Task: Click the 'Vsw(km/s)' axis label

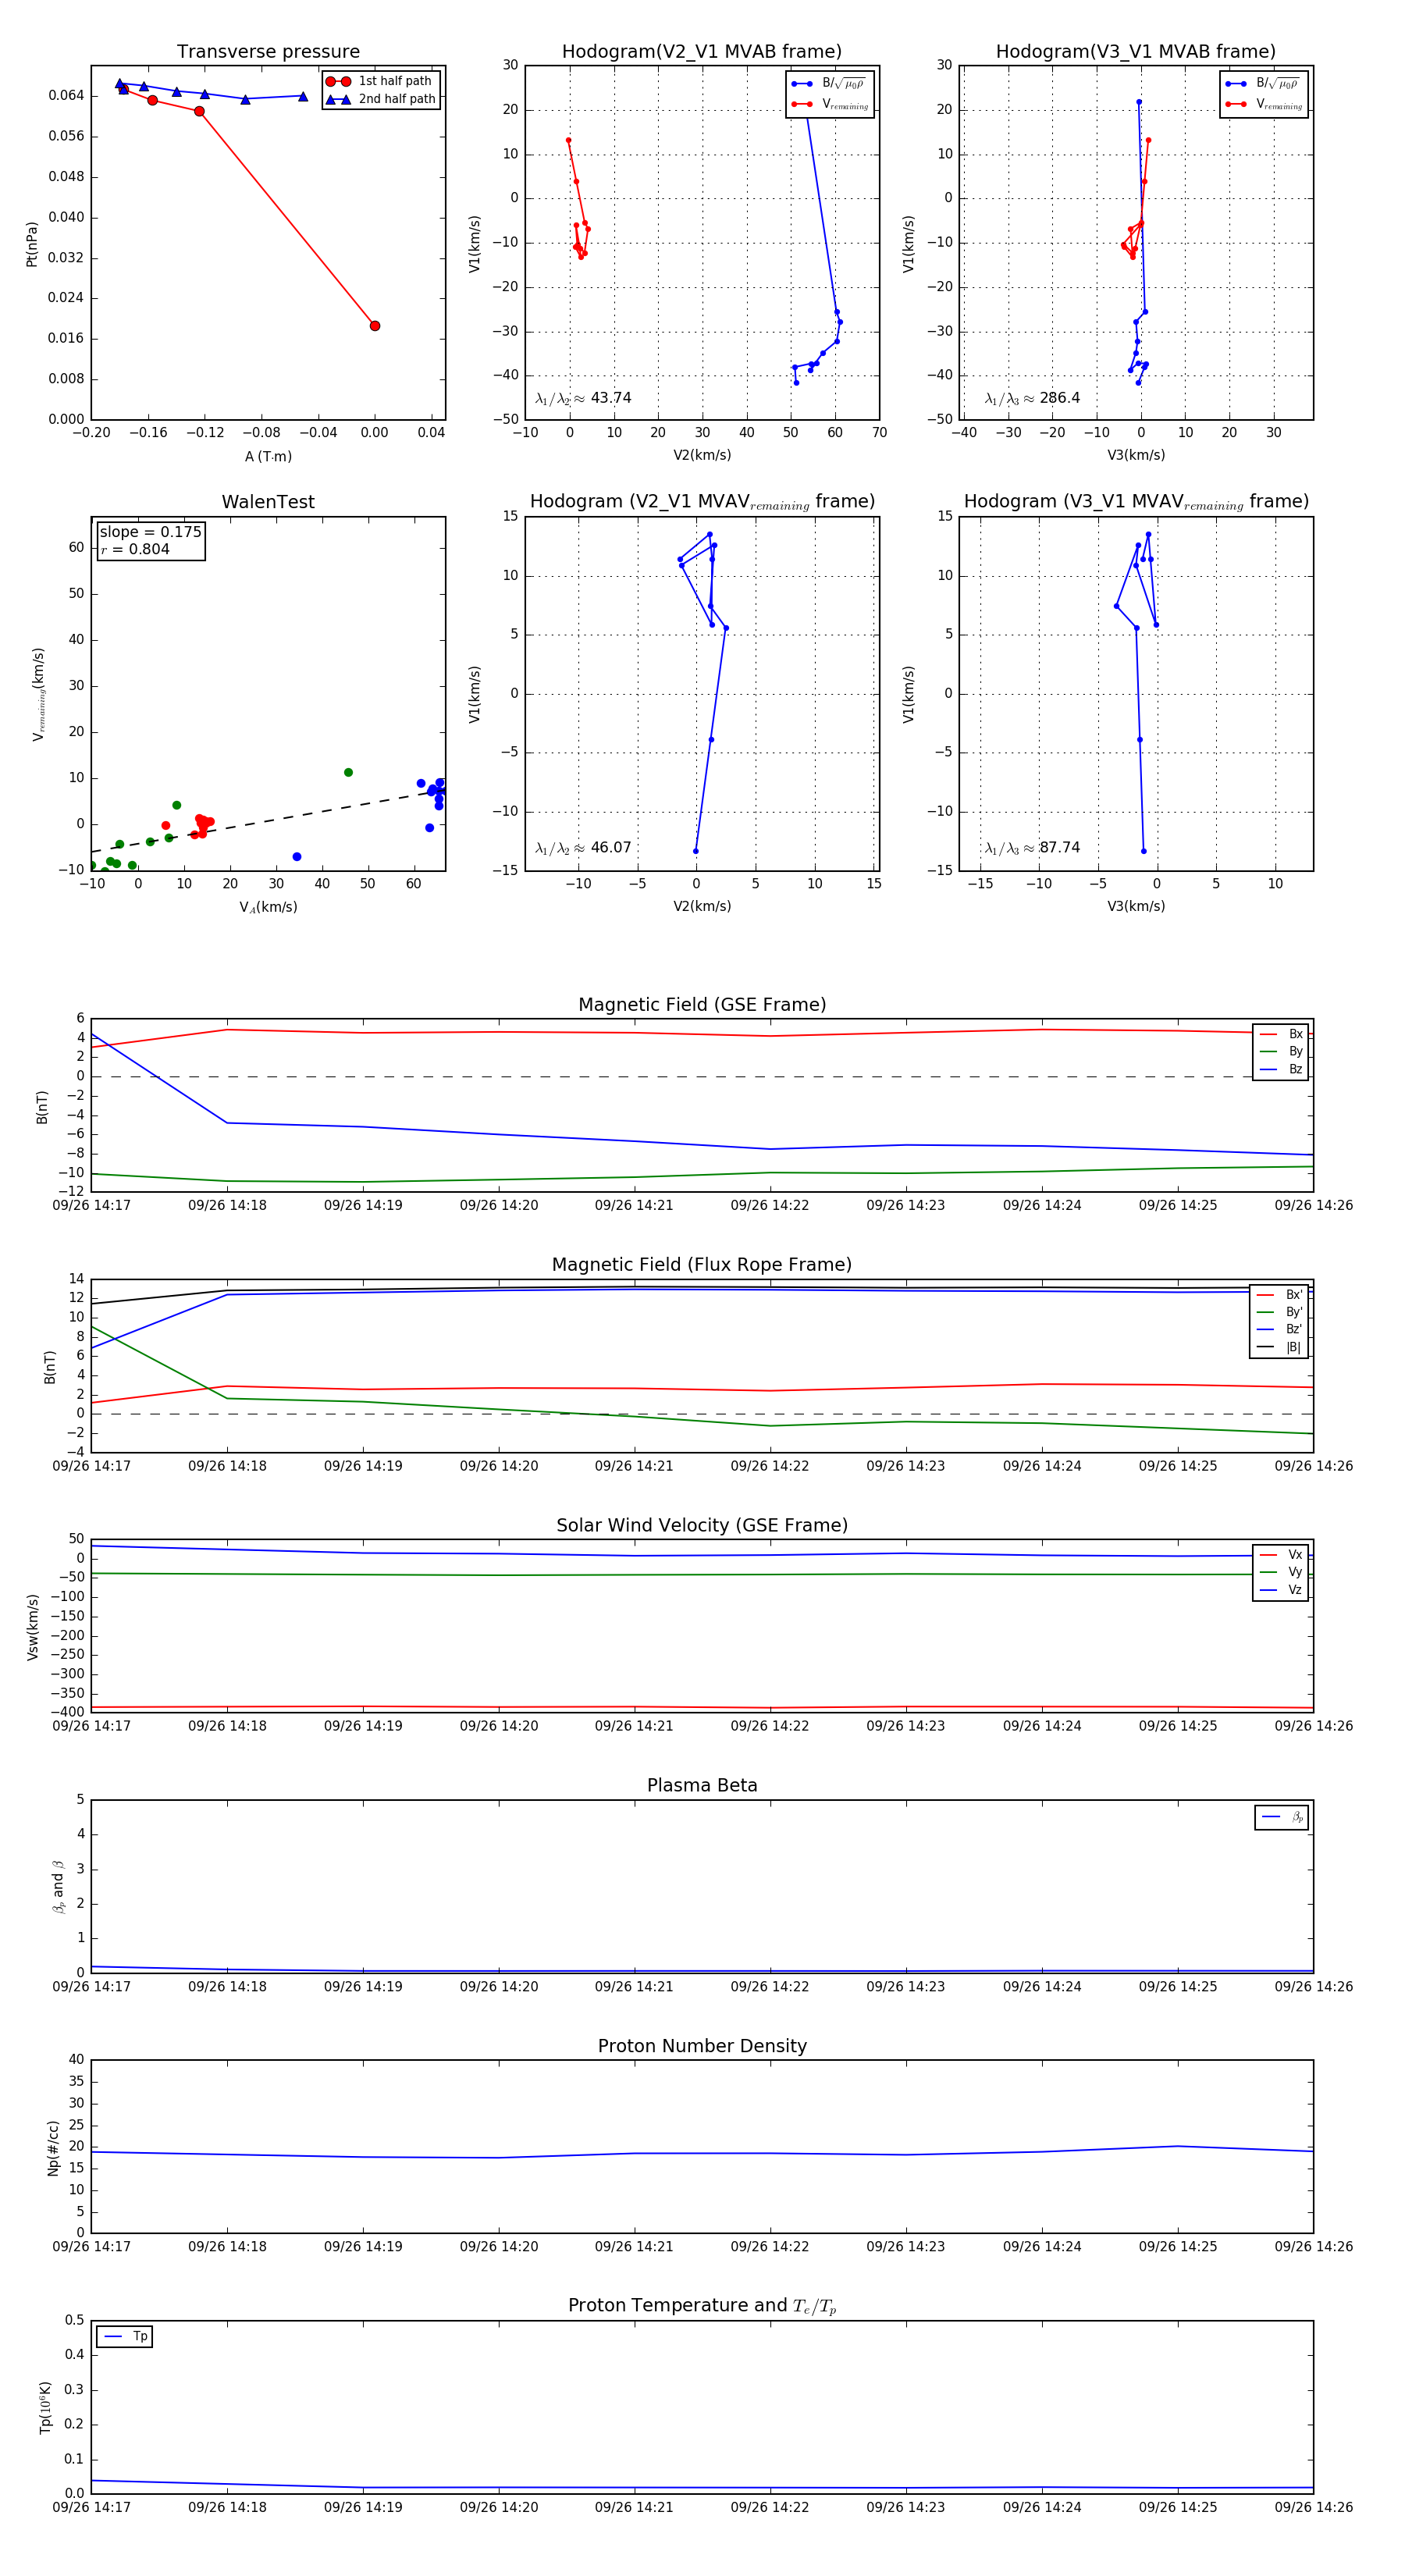Action: click(33, 1627)
